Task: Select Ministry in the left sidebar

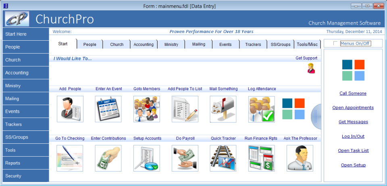Action: (x=26, y=86)
